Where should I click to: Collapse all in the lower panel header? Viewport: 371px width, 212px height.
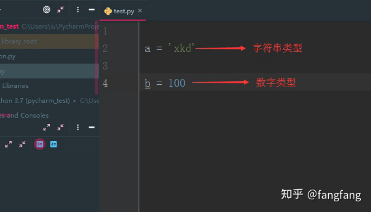point(61,127)
